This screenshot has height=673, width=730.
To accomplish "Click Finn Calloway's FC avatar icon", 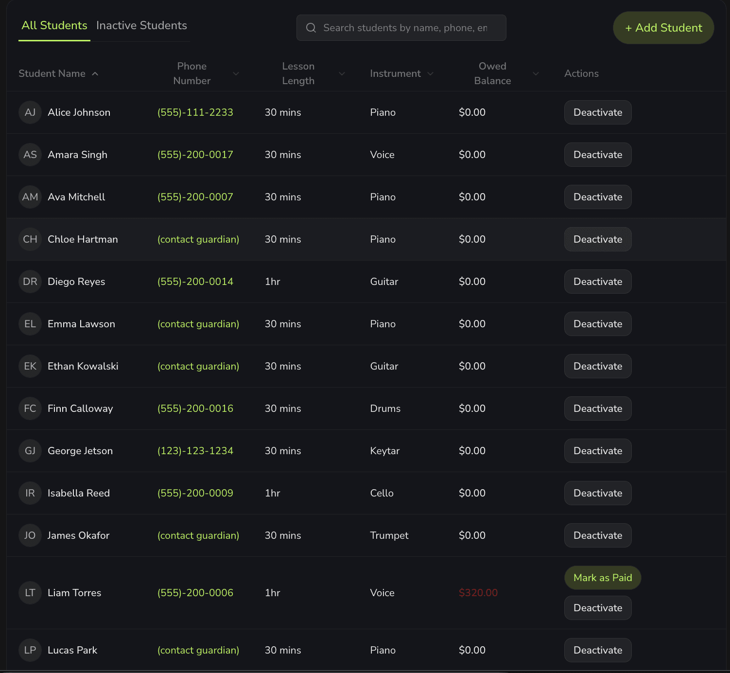I will (x=30, y=408).
